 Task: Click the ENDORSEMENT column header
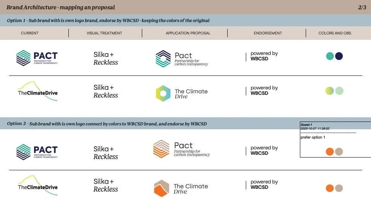(268, 33)
